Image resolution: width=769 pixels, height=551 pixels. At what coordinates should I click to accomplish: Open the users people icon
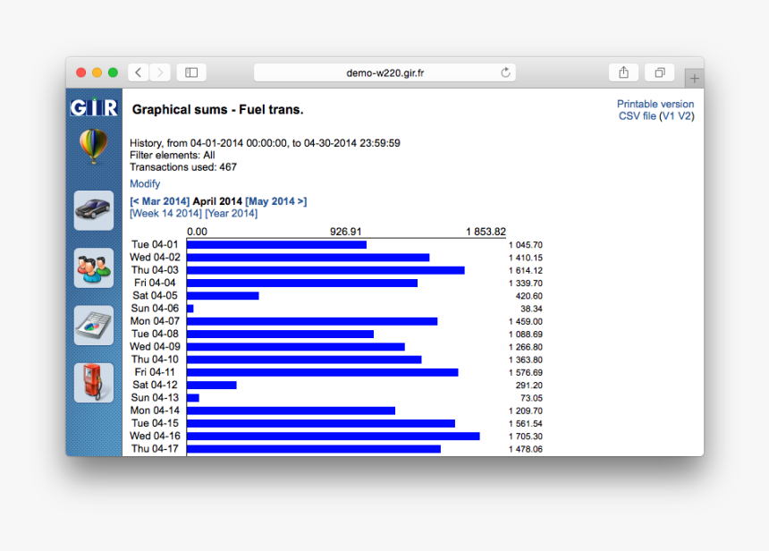(x=94, y=267)
